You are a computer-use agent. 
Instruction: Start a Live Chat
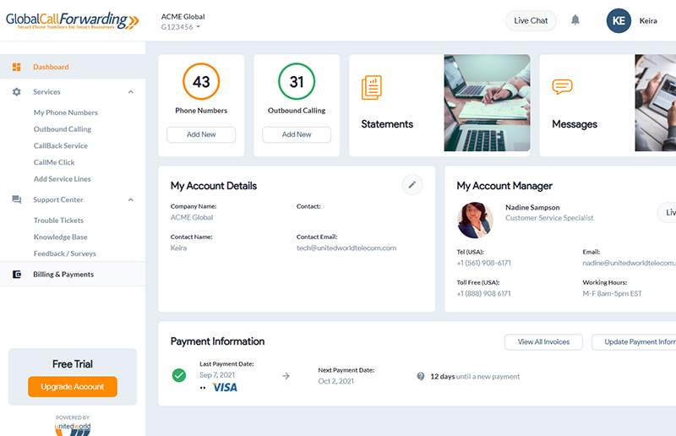pos(531,20)
